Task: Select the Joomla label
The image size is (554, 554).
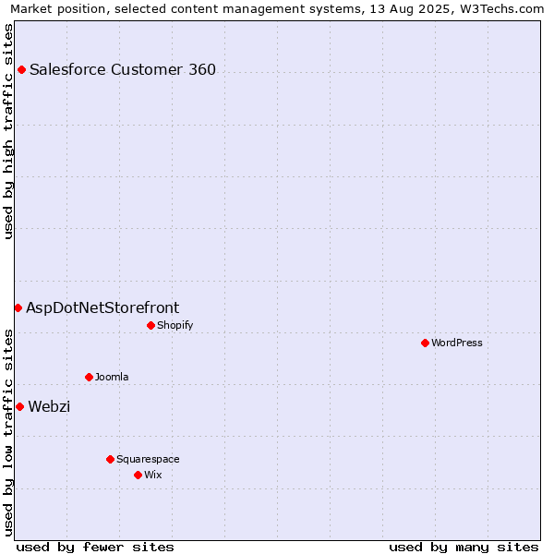Action: pos(112,377)
